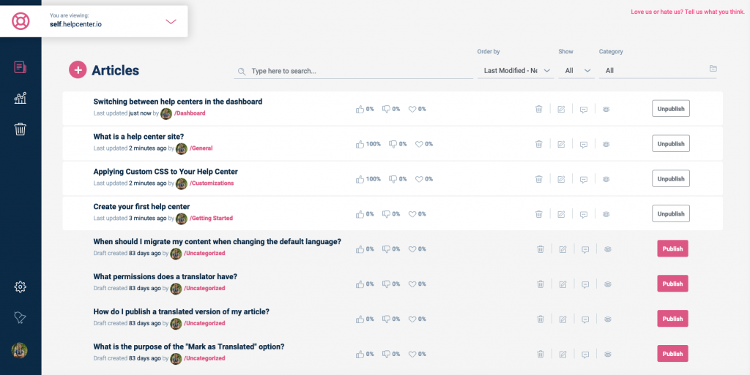
Task: Open settings gear in sidebar
Action: tap(20, 287)
